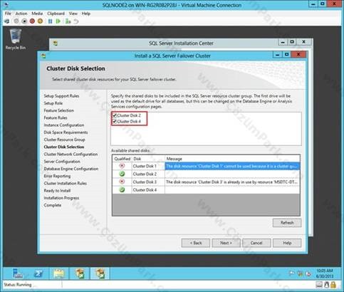
Task: Open the Help menu
Action: tap(86, 14)
